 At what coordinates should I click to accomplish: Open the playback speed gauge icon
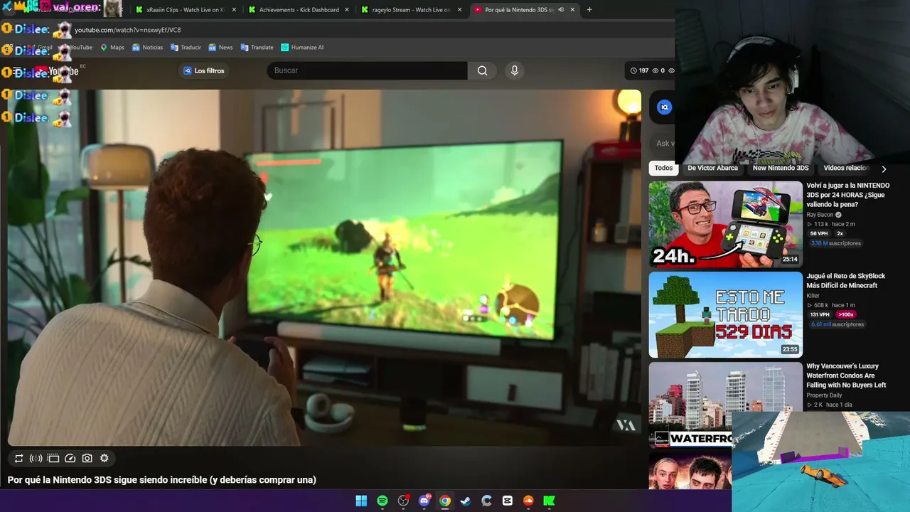pyautogui.click(x=70, y=459)
